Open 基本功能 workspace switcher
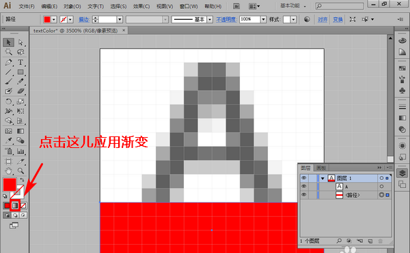 tap(293, 5)
